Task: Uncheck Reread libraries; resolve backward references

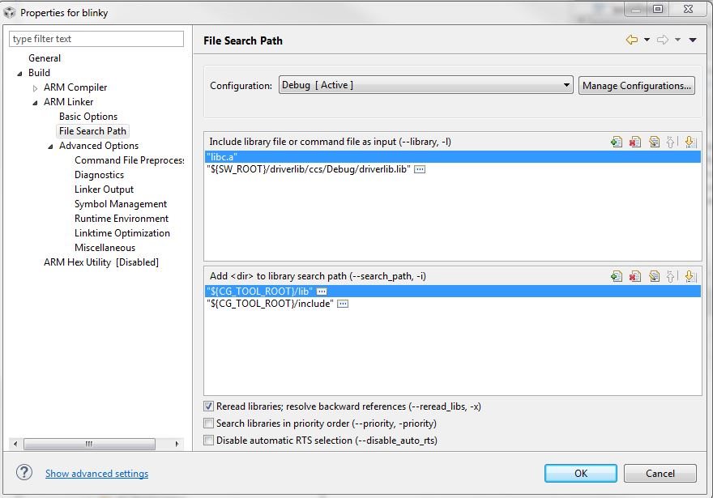Action: (209, 406)
